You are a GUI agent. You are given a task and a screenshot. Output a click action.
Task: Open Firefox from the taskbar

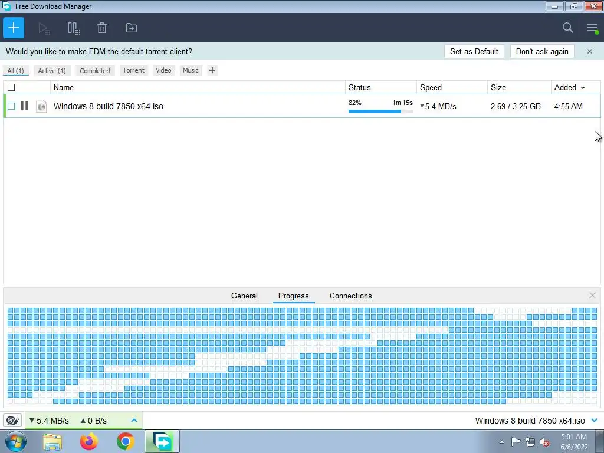pyautogui.click(x=89, y=441)
